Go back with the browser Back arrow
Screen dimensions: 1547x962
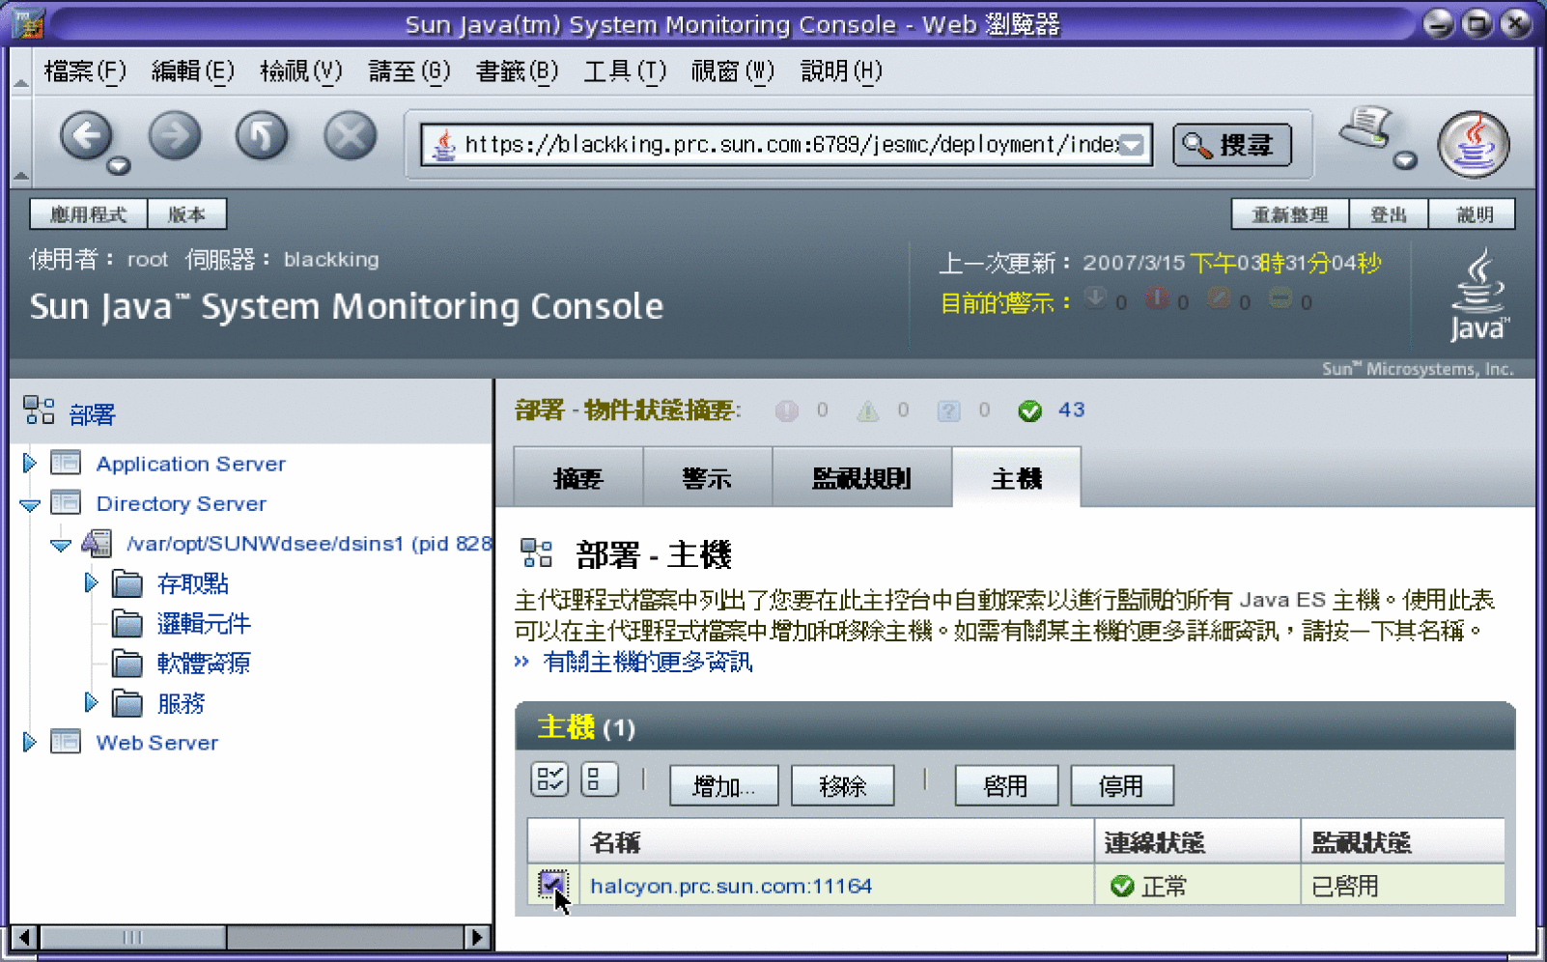[x=86, y=136]
